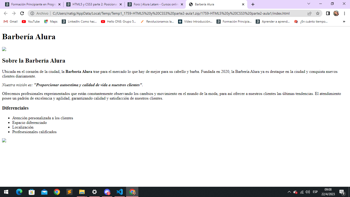350x197 pixels.
Task: Reload the Barbería Alura page
Action: coord(22,13)
